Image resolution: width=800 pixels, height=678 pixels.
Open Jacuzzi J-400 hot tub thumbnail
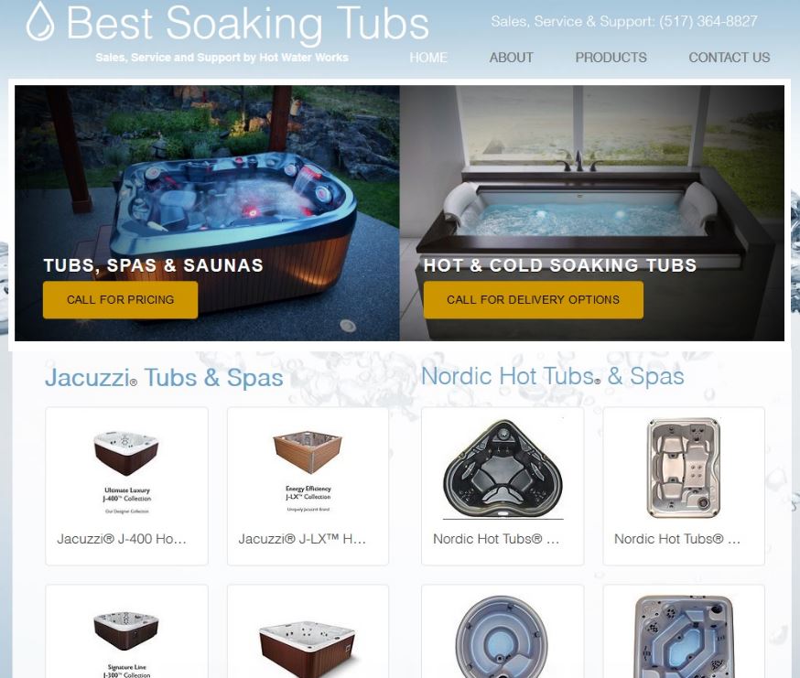(x=126, y=471)
